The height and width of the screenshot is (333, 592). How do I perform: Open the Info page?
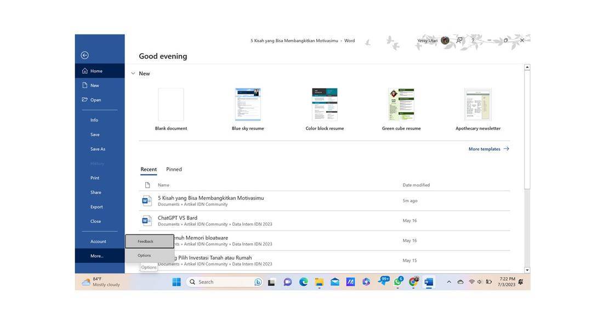(100, 120)
